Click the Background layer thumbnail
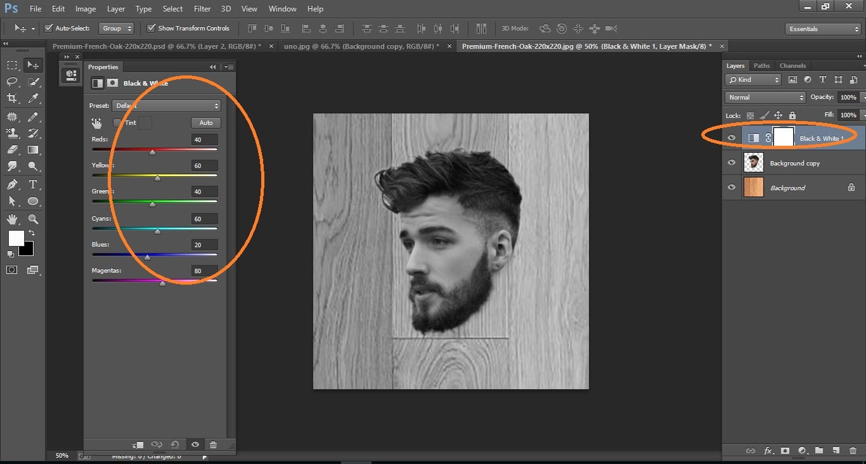 [x=754, y=187]
